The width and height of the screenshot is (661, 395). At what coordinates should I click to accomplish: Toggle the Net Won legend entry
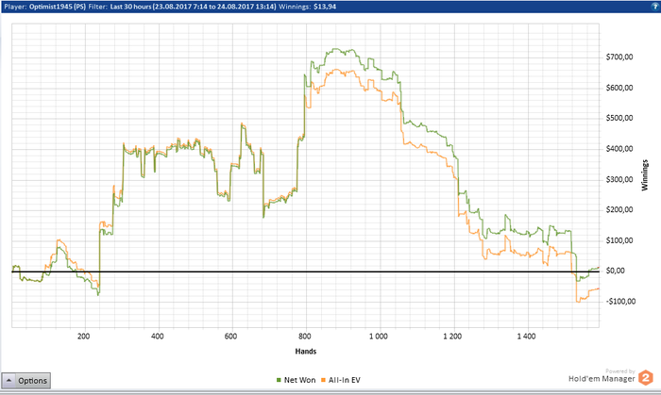(x=296, y=380)
